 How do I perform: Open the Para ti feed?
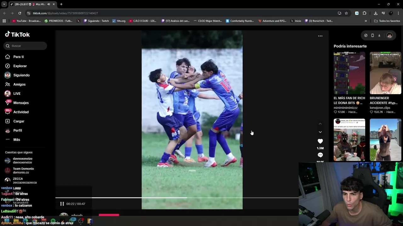[18, 57]
